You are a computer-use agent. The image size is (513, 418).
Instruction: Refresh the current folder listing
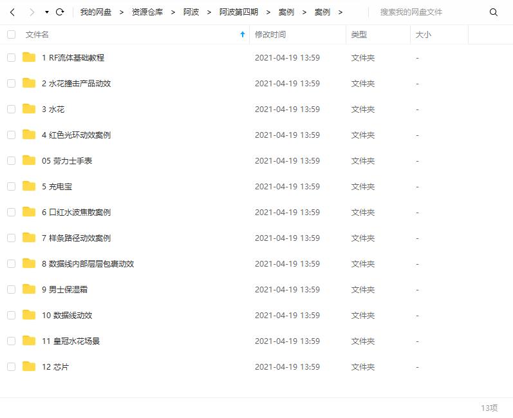click(x=60, y=12)
